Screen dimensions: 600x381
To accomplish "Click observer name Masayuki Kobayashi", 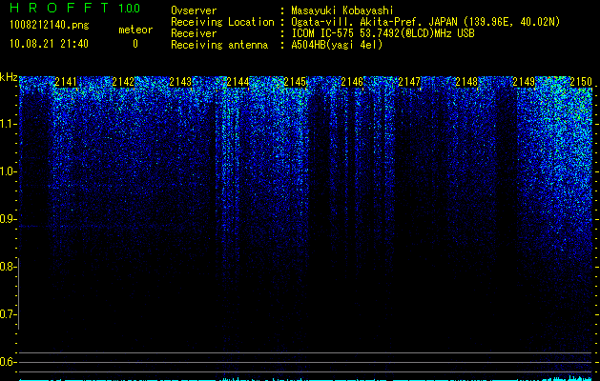I will coord(342,10).
